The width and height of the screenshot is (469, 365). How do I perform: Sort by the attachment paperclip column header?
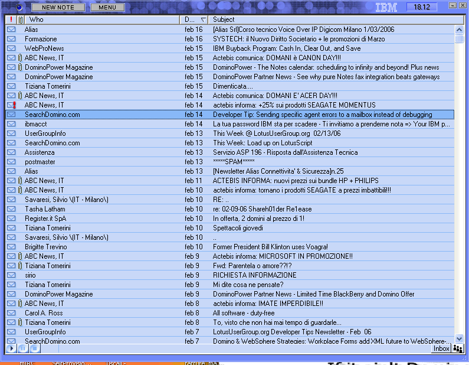point(20,19)
